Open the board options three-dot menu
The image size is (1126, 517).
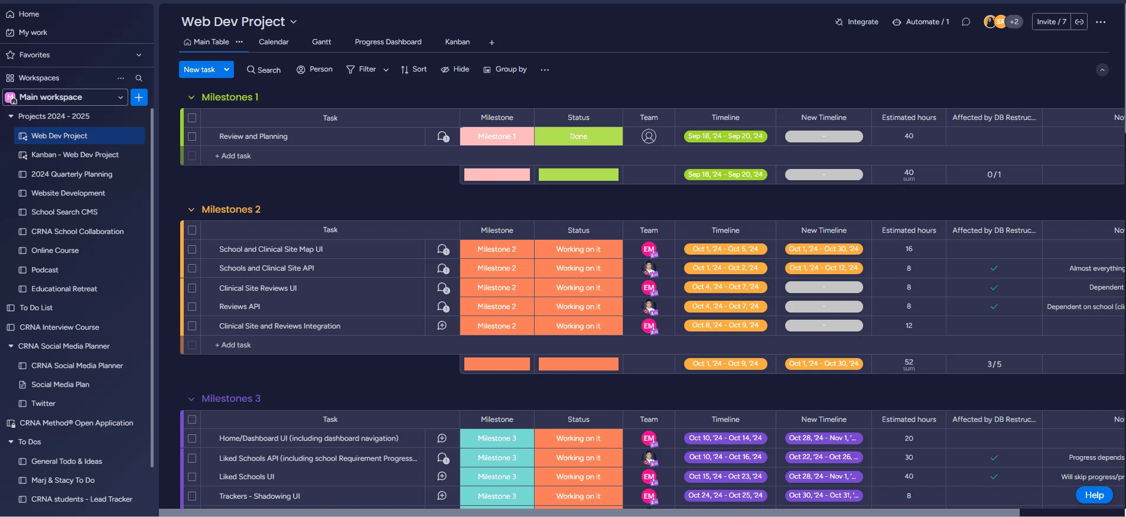[x=1101, y=22]
